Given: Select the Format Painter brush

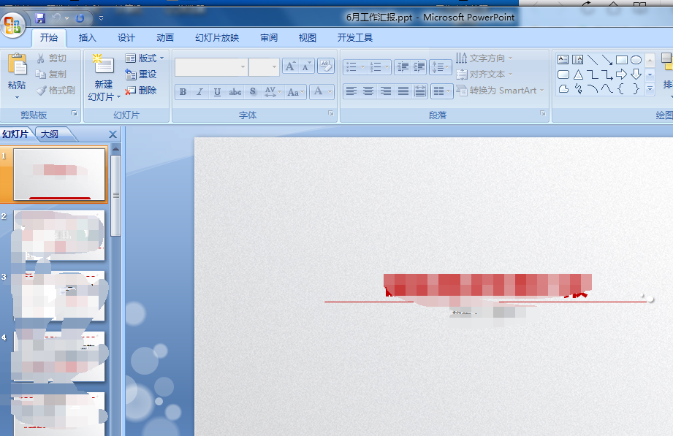Looking at the screenshot, I should (x=56, y=90).
